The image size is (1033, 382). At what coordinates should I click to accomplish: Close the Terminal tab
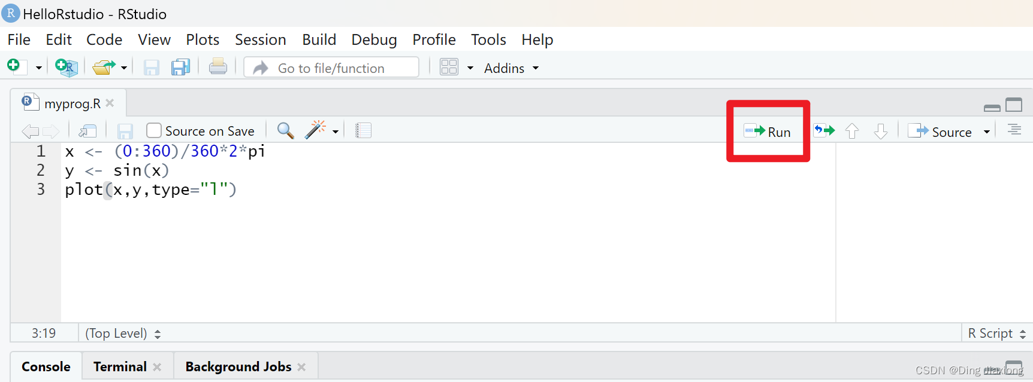point(157,367)
